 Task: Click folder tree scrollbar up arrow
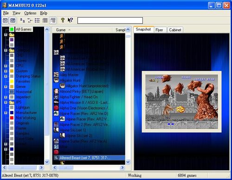(x=47, y=29)
